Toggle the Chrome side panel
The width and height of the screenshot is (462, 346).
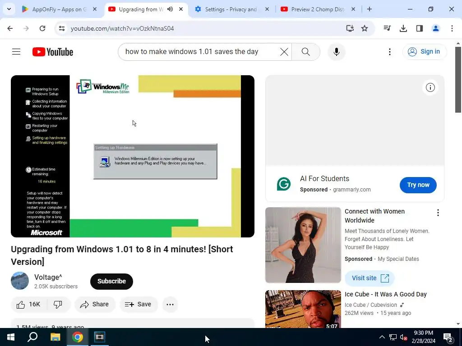(x=419, y=28)
